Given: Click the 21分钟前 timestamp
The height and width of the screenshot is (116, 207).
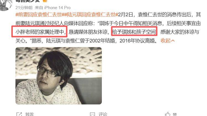Looking at the screenshot, I should (x=24, y=8).
